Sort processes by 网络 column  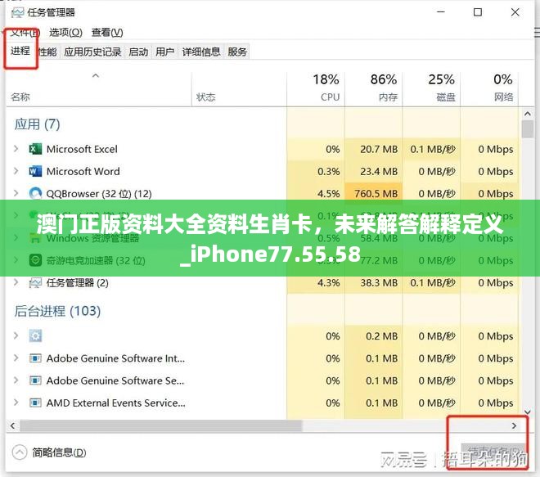click(x=489, y=89)
